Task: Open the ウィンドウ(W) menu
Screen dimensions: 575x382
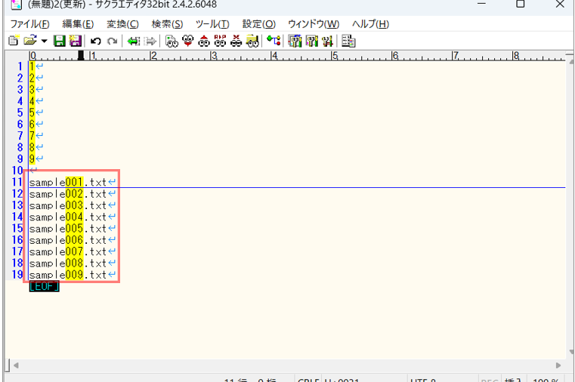Action: click(313, 24)
